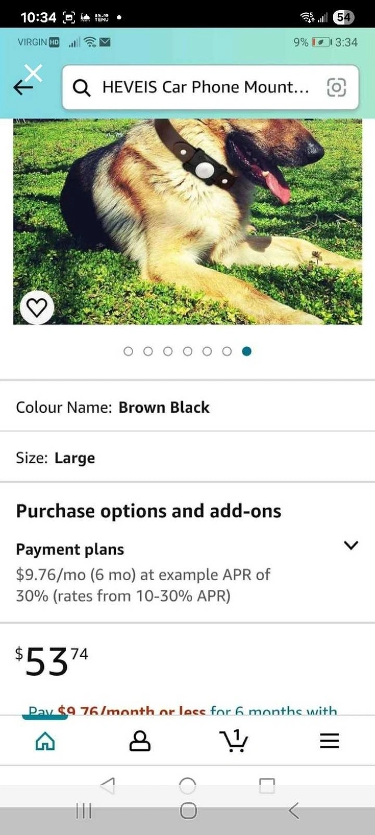The height and width of the screenshot is (835, 375).
Task: Go to the Home tab
Action: (45, 741)
